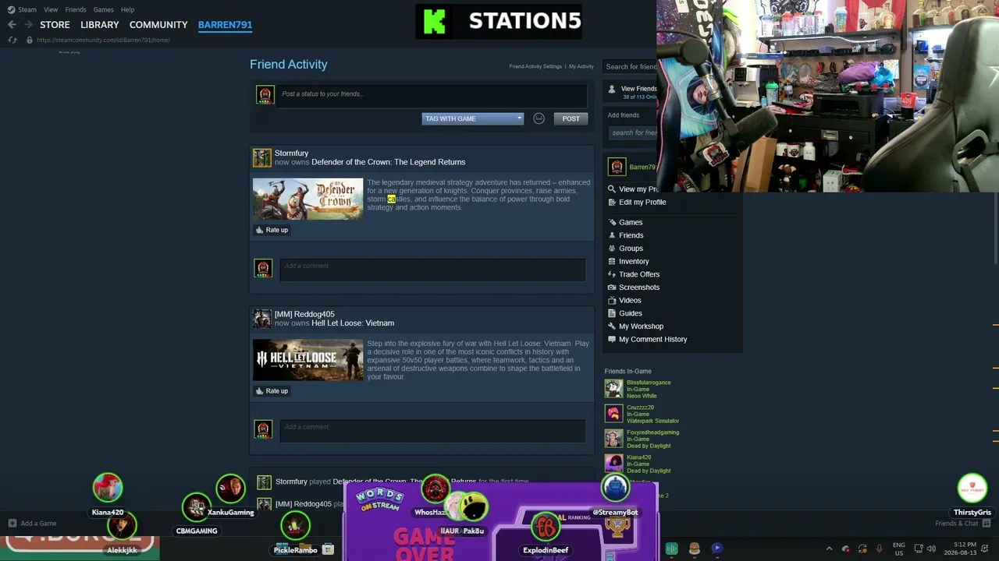Click the POST button

pyautogui.click(x=571, y=118)
